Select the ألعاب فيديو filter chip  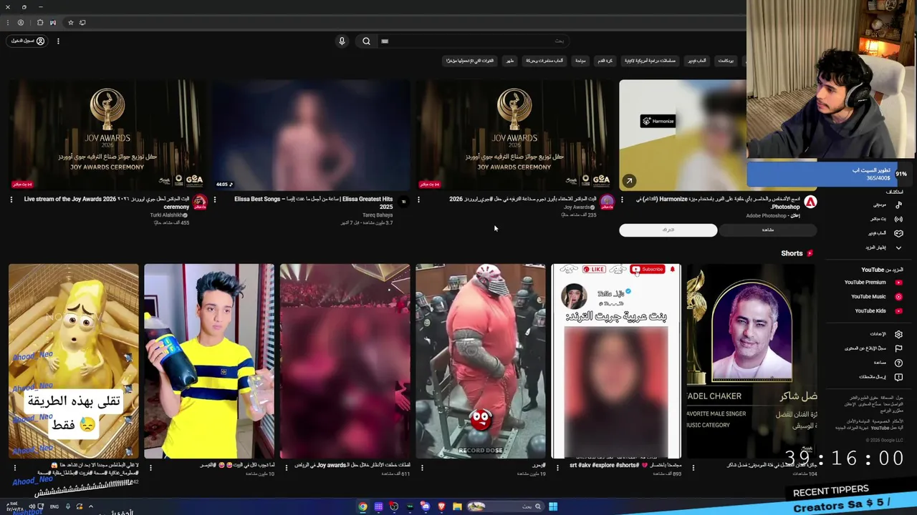point(697,61)
